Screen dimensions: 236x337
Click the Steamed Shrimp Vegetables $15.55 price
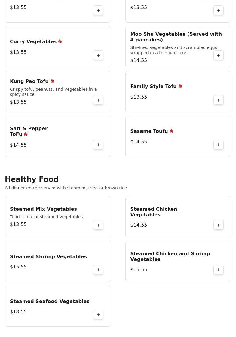pos(18,267)
